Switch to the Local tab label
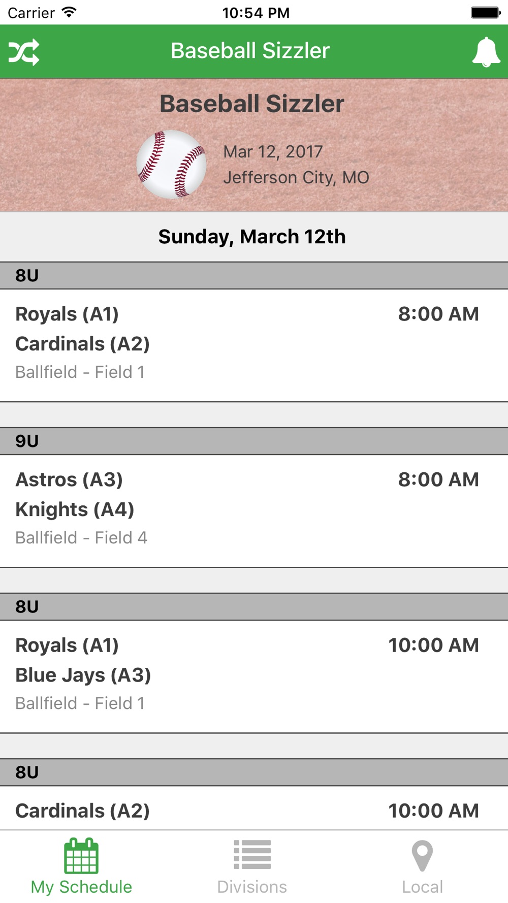The height and width of the screenshot is (903, 508). [x=422, y=887]
